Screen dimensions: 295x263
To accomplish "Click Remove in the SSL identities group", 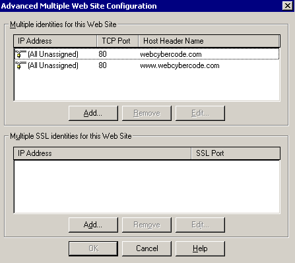I will 147,225.
